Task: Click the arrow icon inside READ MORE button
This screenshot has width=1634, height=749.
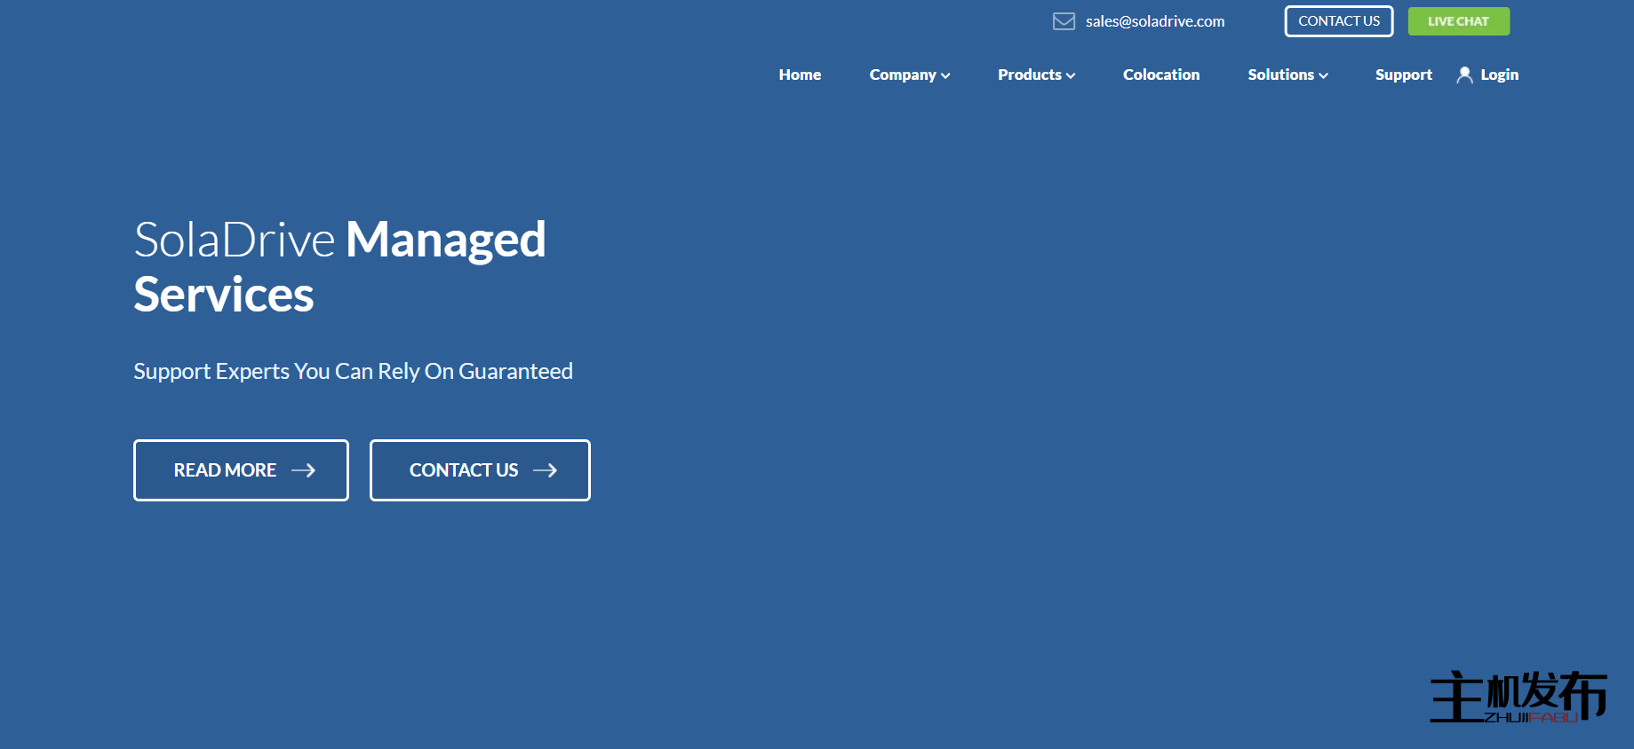Action: coord(303,470)
